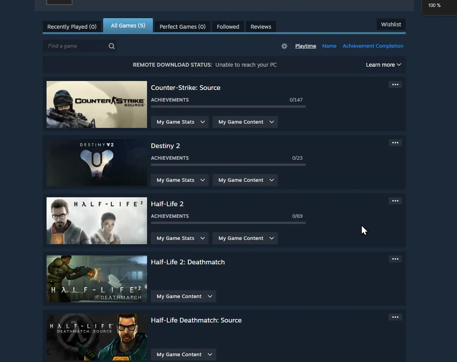The width and height of the screenshot is (457, 362).
Task: Click the Half-Life 2 game title
Action: [167, 204]
